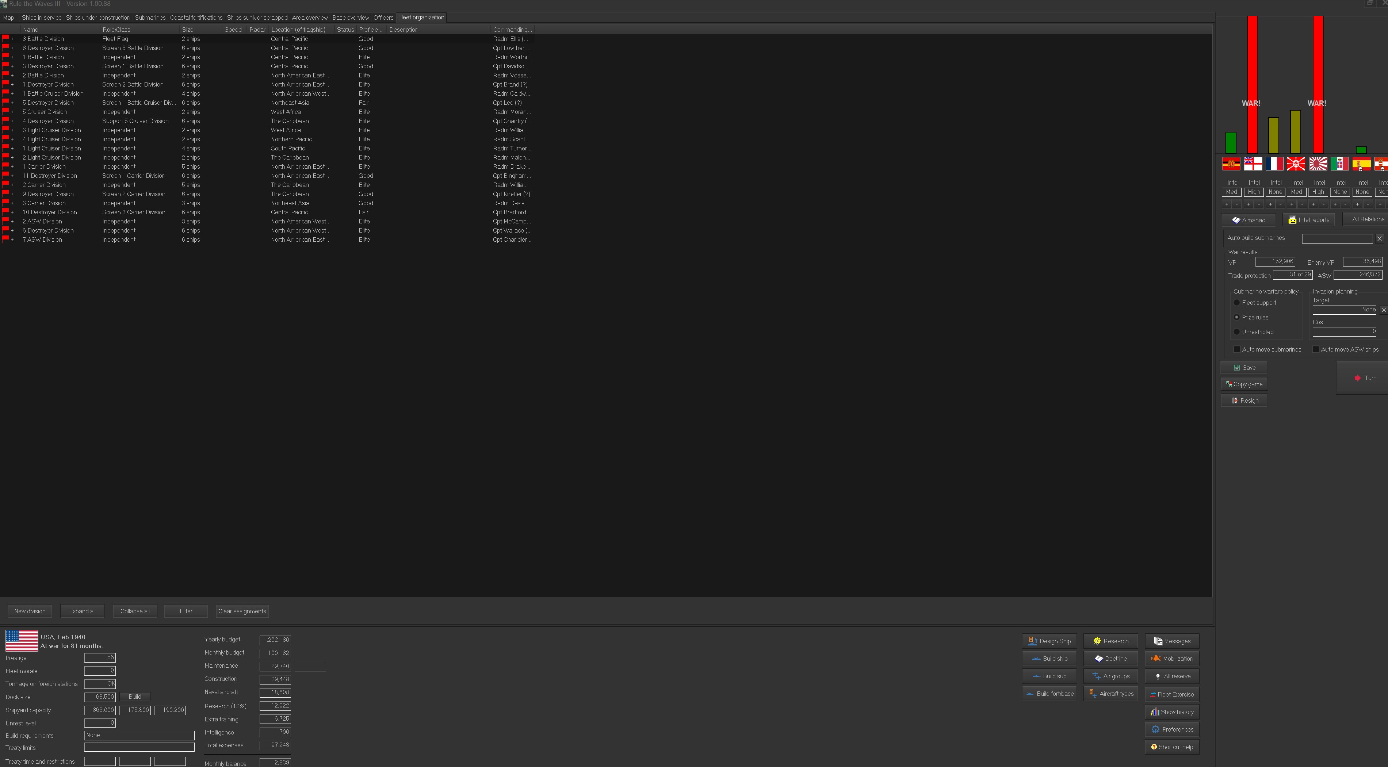Toggle the Auto move submarines checkbox

tap(1237, 349)
